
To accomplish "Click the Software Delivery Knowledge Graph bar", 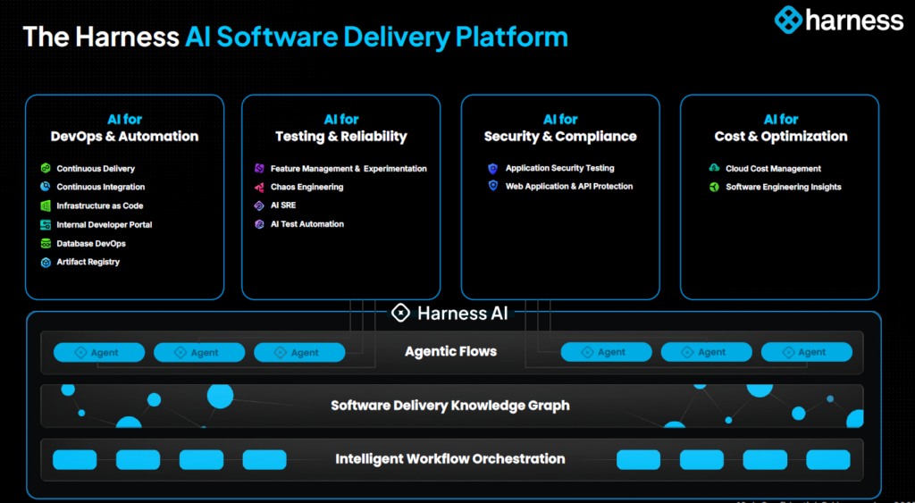I will 450,406.
